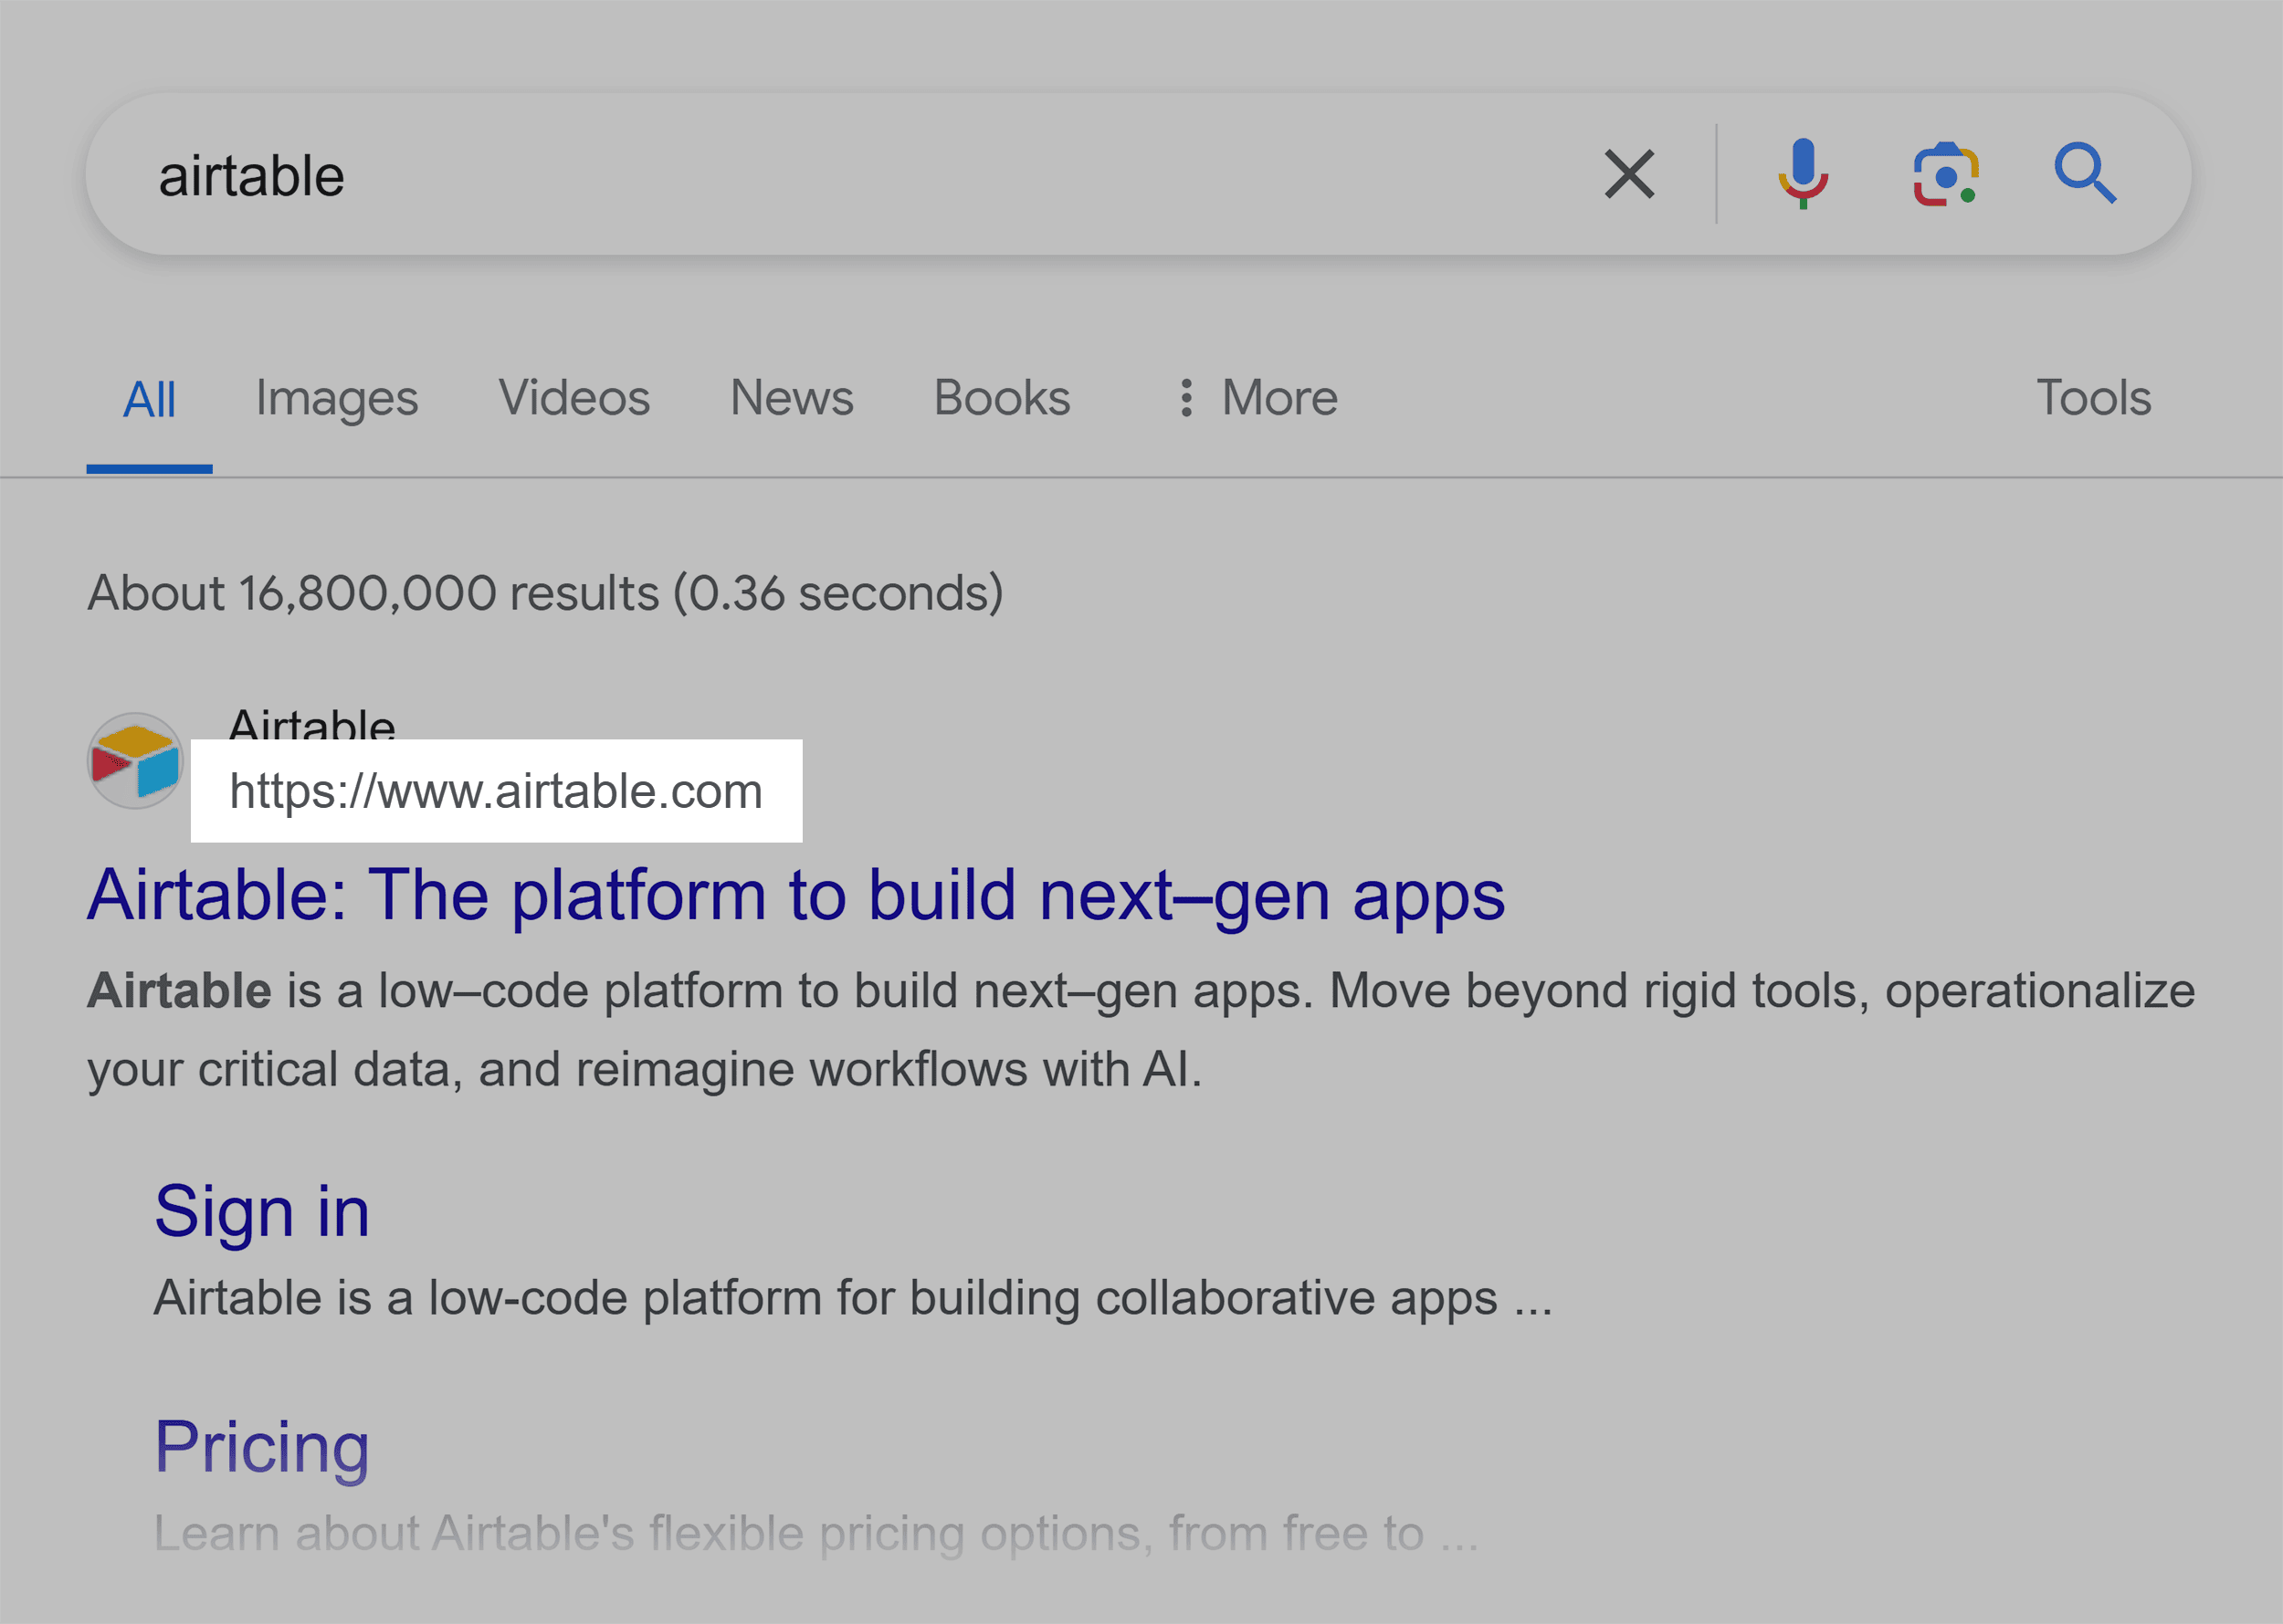Stay on the All results tab
The width and height of the screenshot is (2283, 1624).
[149, 397]
